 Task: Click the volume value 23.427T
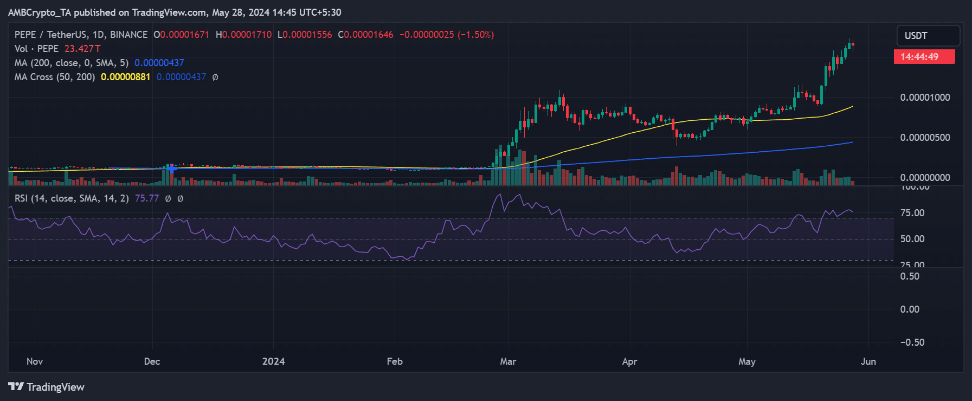[x=82, y=49]
